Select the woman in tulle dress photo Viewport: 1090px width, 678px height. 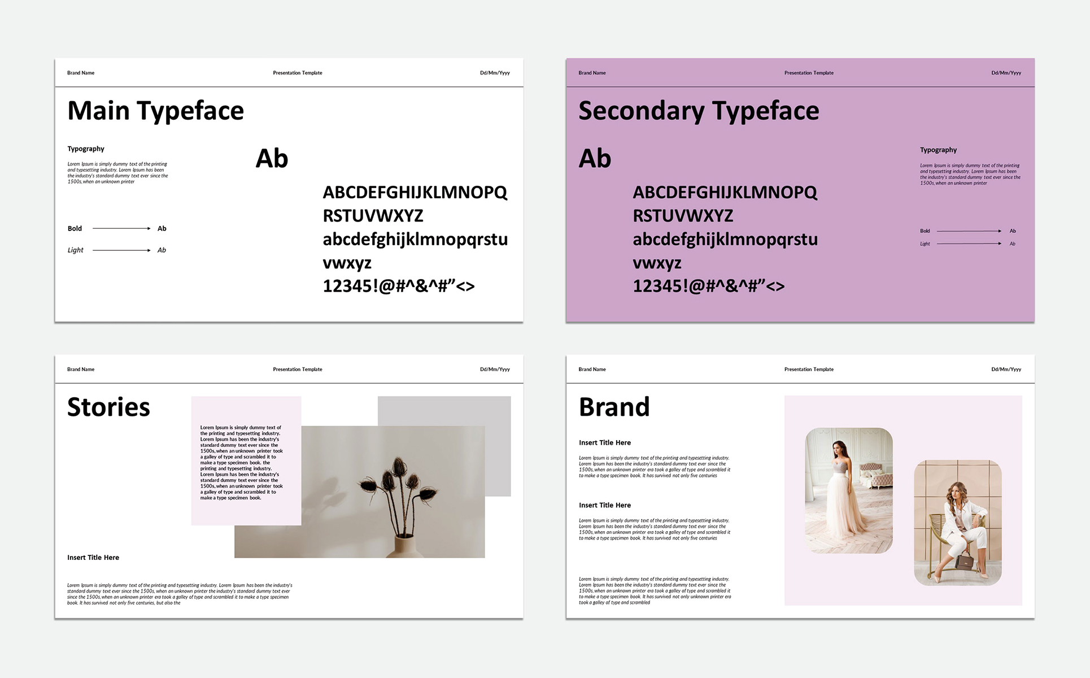pyautogui.click(x=848, y=490)
